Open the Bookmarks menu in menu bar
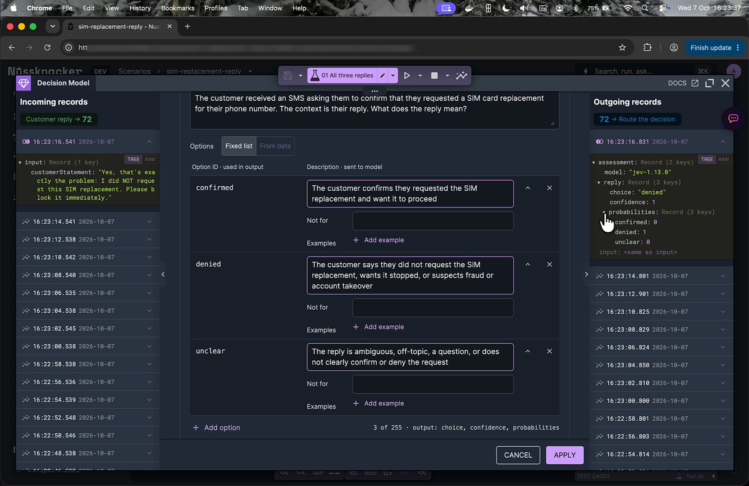 coord(178,8)
